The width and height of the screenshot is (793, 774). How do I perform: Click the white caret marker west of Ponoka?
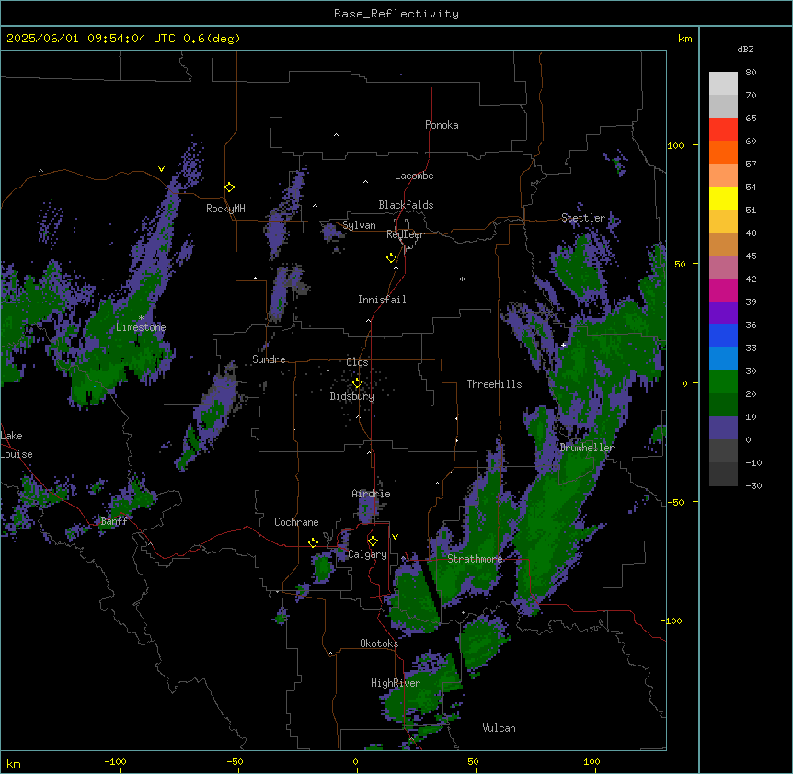click(336, 135)
